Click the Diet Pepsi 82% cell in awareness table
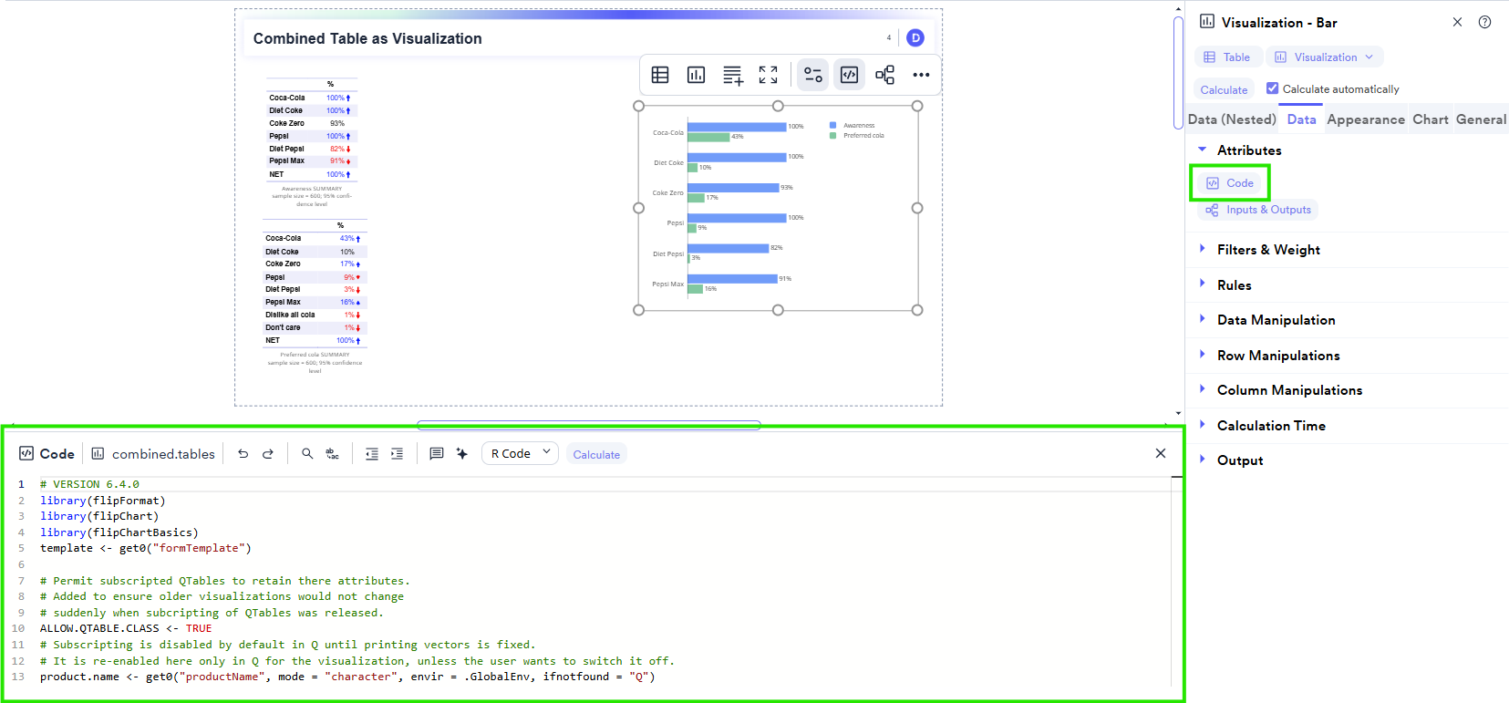 coord(338,149)
